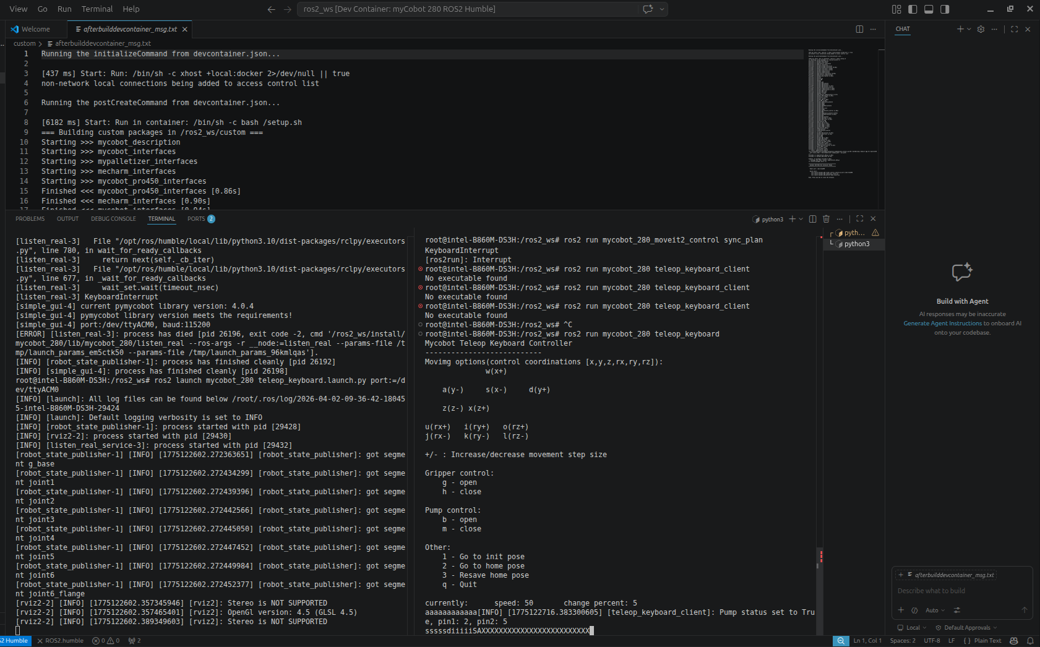Switch to the PROBLEMS panel tab
This screenshot has width=1040, height=647.
(x=30, y=219)
